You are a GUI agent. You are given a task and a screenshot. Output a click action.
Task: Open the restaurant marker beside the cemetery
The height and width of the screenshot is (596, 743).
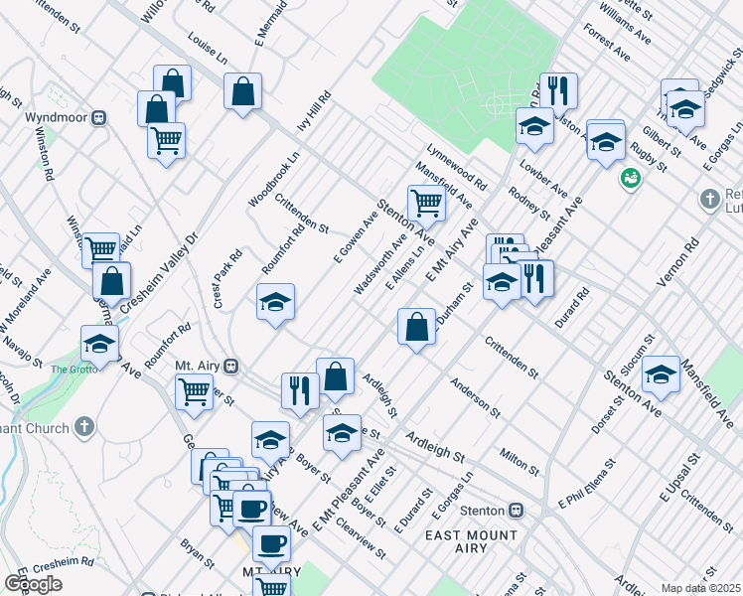558,91
